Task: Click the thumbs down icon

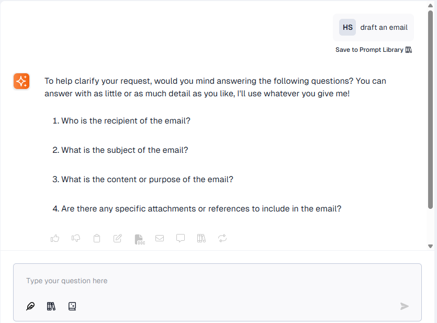Action: (76, 238)
